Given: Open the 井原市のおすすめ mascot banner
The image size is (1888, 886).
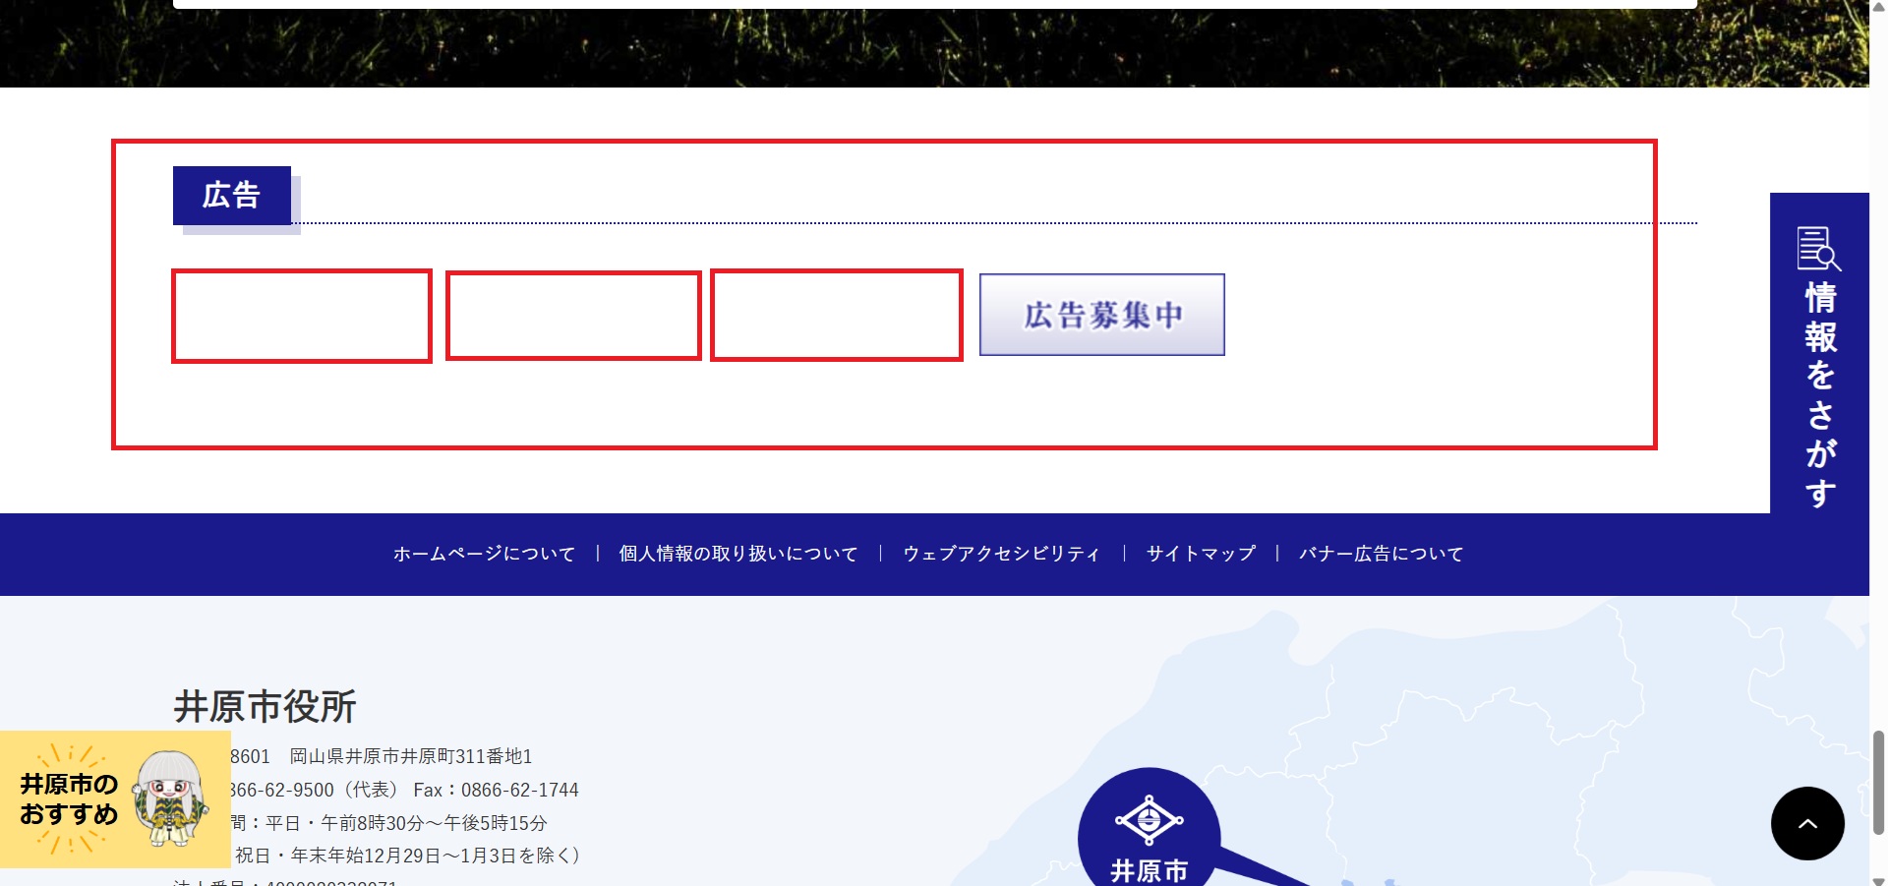Looking at the screenshot, I should click(x=115, y=798).
